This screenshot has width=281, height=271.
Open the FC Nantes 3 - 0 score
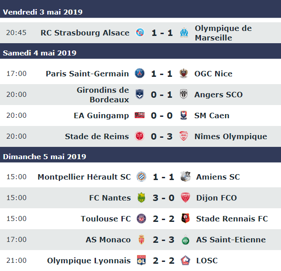[163, 198]
